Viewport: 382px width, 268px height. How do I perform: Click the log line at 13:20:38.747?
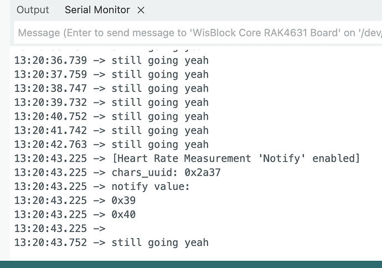click(x=111, y=89)
